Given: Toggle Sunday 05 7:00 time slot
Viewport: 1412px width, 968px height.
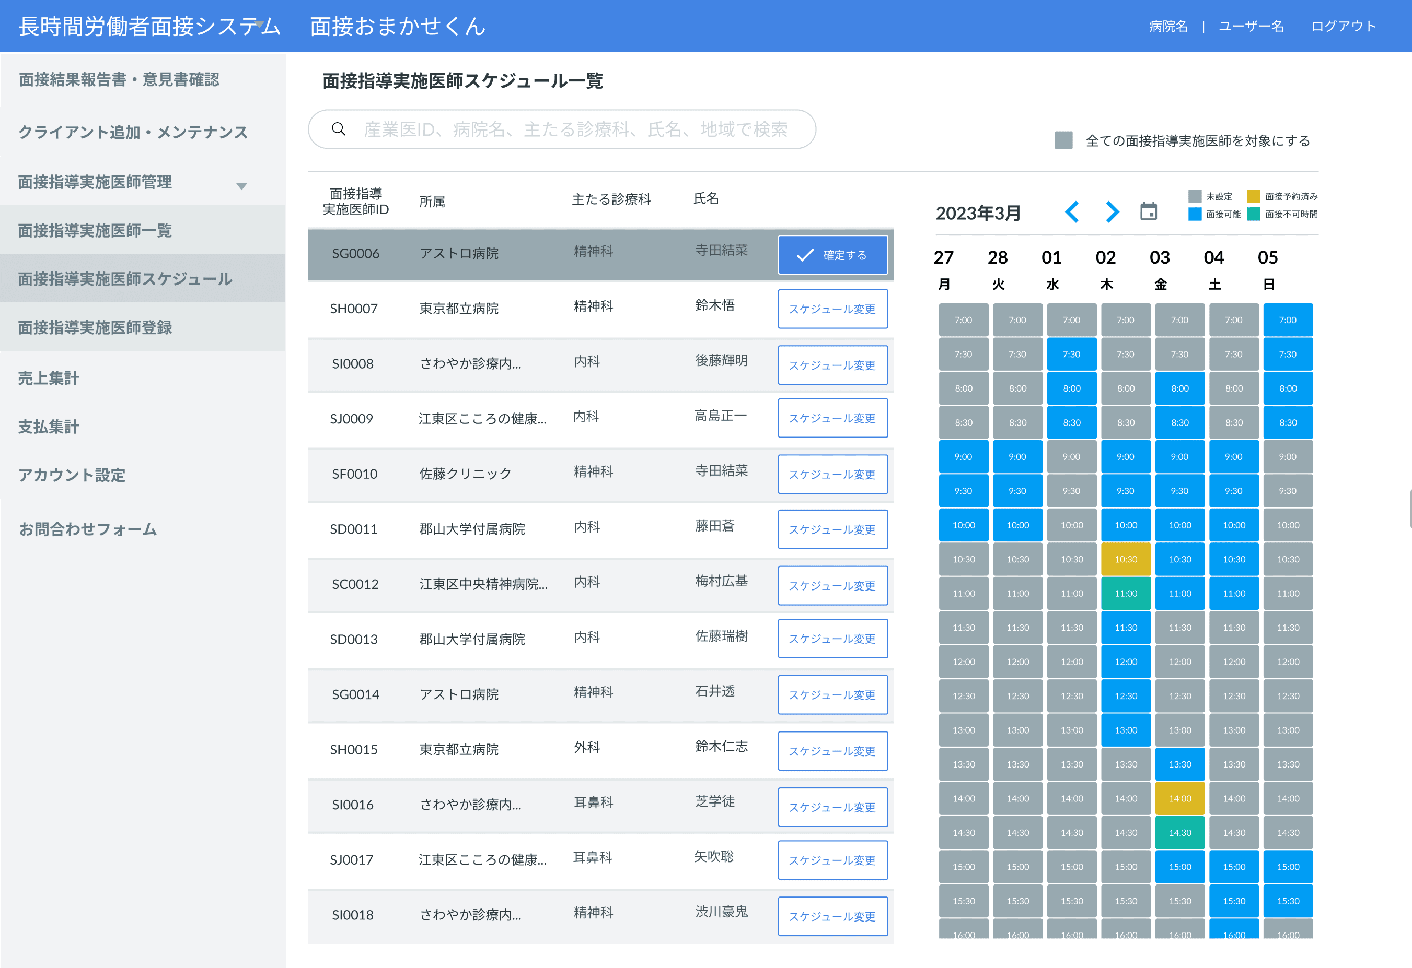Looking at the screenshot, I should (x=1288, y=320).
